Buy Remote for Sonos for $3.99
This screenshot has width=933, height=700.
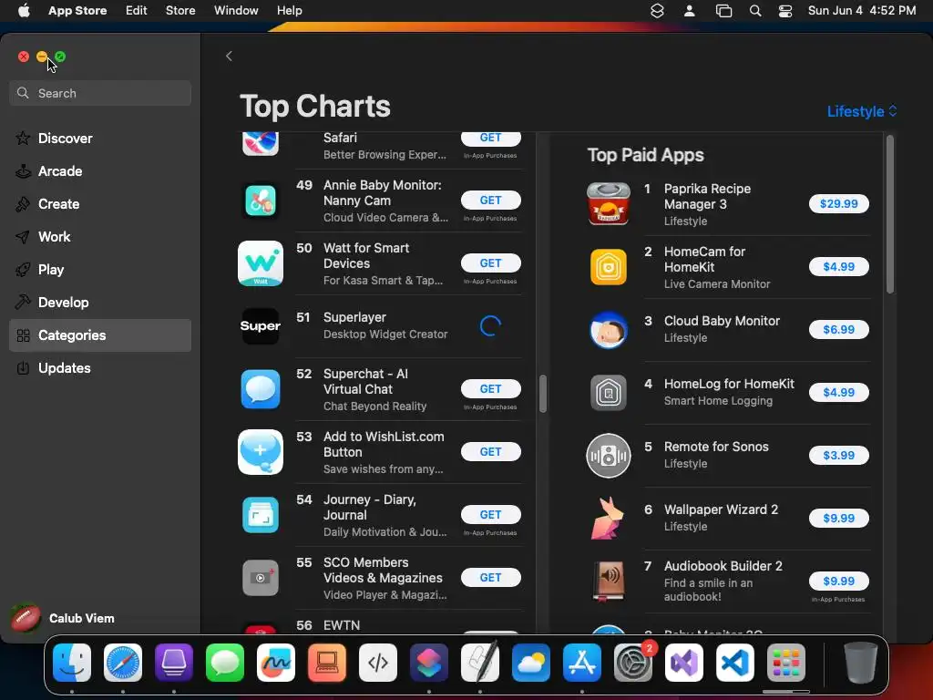[838, 456]
